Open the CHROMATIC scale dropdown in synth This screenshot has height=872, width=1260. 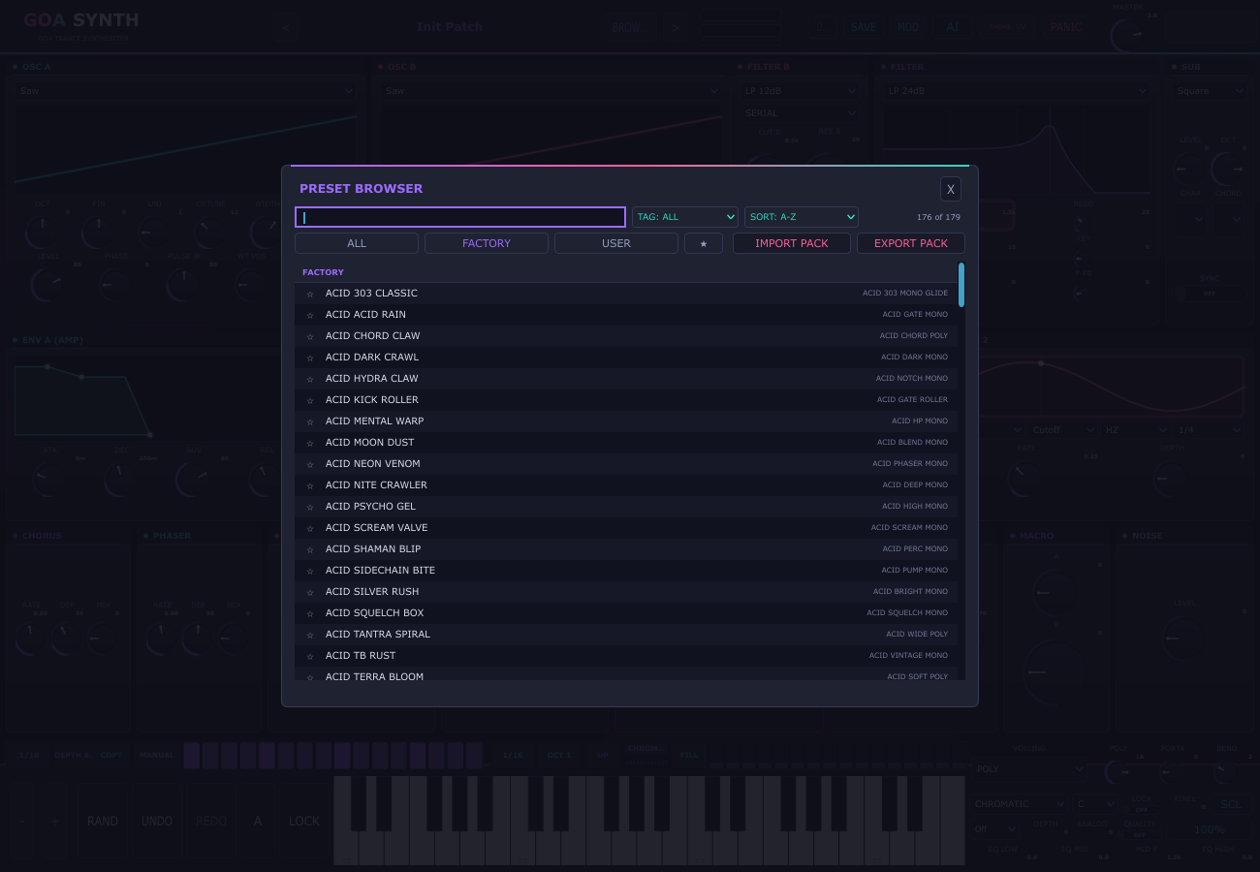[x=1021, y=804]
